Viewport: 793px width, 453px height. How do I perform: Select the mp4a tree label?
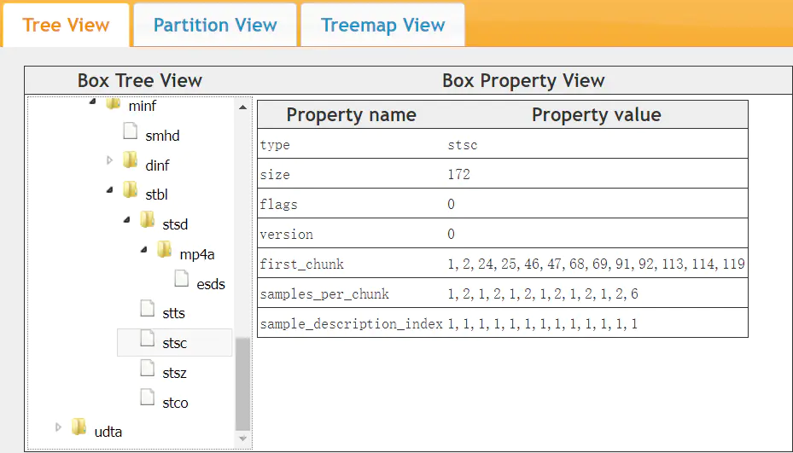197,254
